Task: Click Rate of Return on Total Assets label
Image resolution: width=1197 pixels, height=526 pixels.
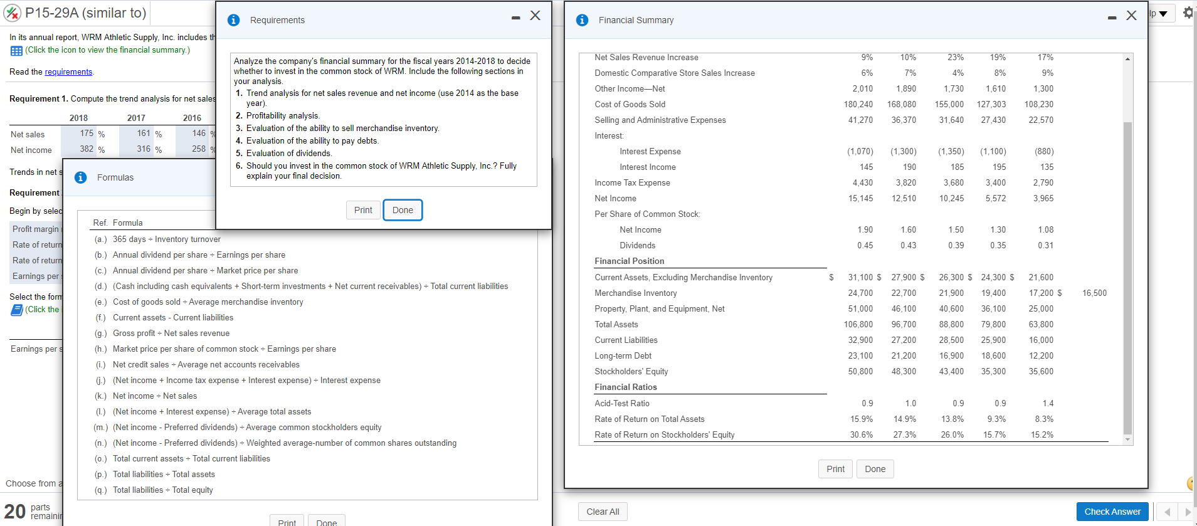Action: [x=650, y=419]
